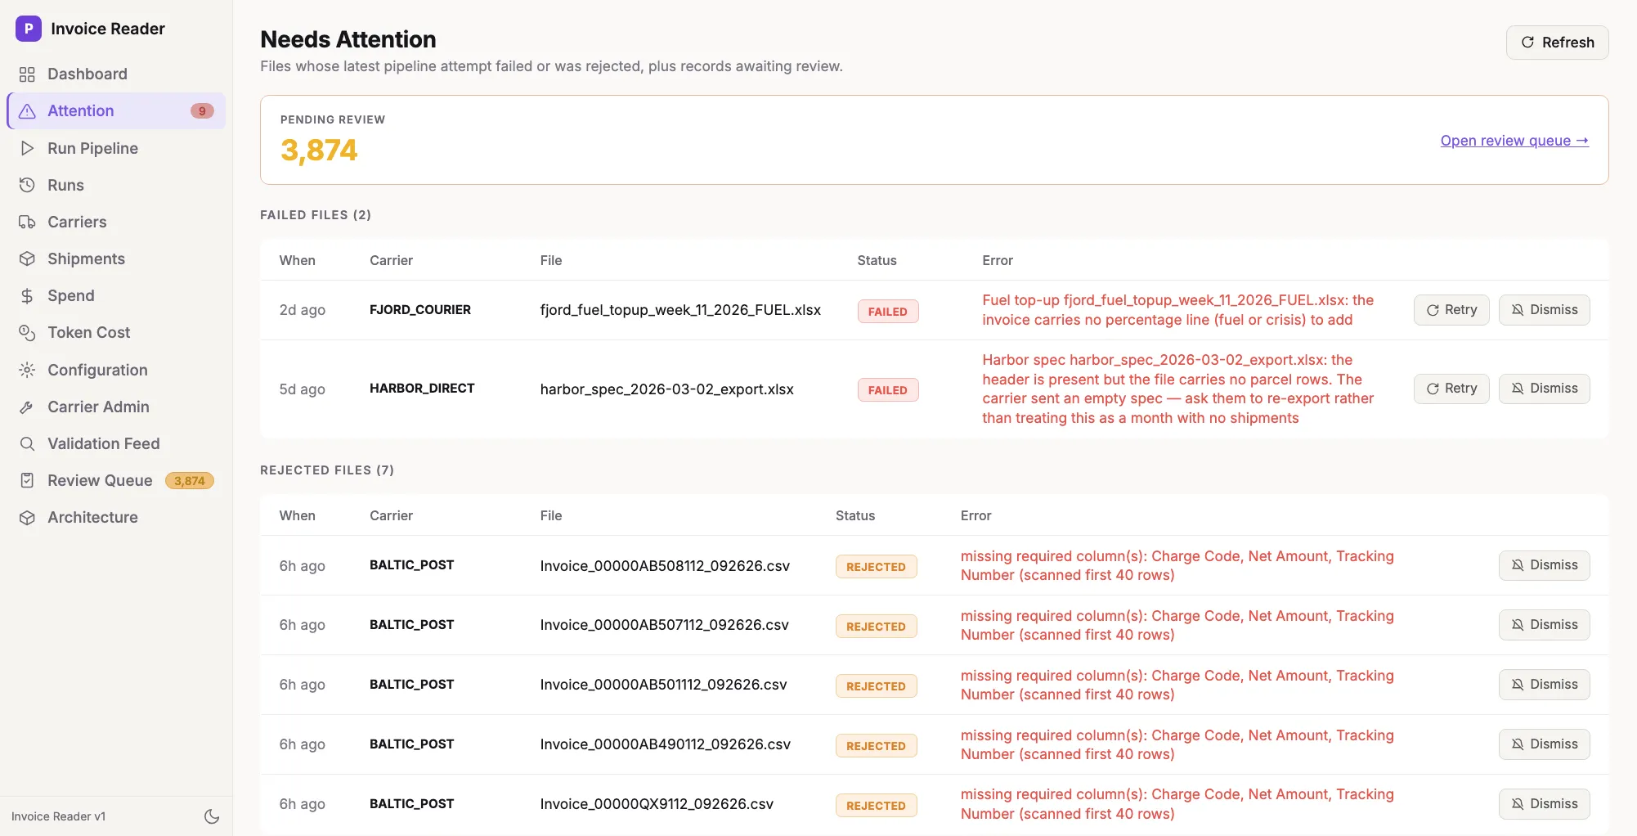Retry the FJORD_COURIER failed file
1637x836 pixels.
click(x=1451, y=310)
